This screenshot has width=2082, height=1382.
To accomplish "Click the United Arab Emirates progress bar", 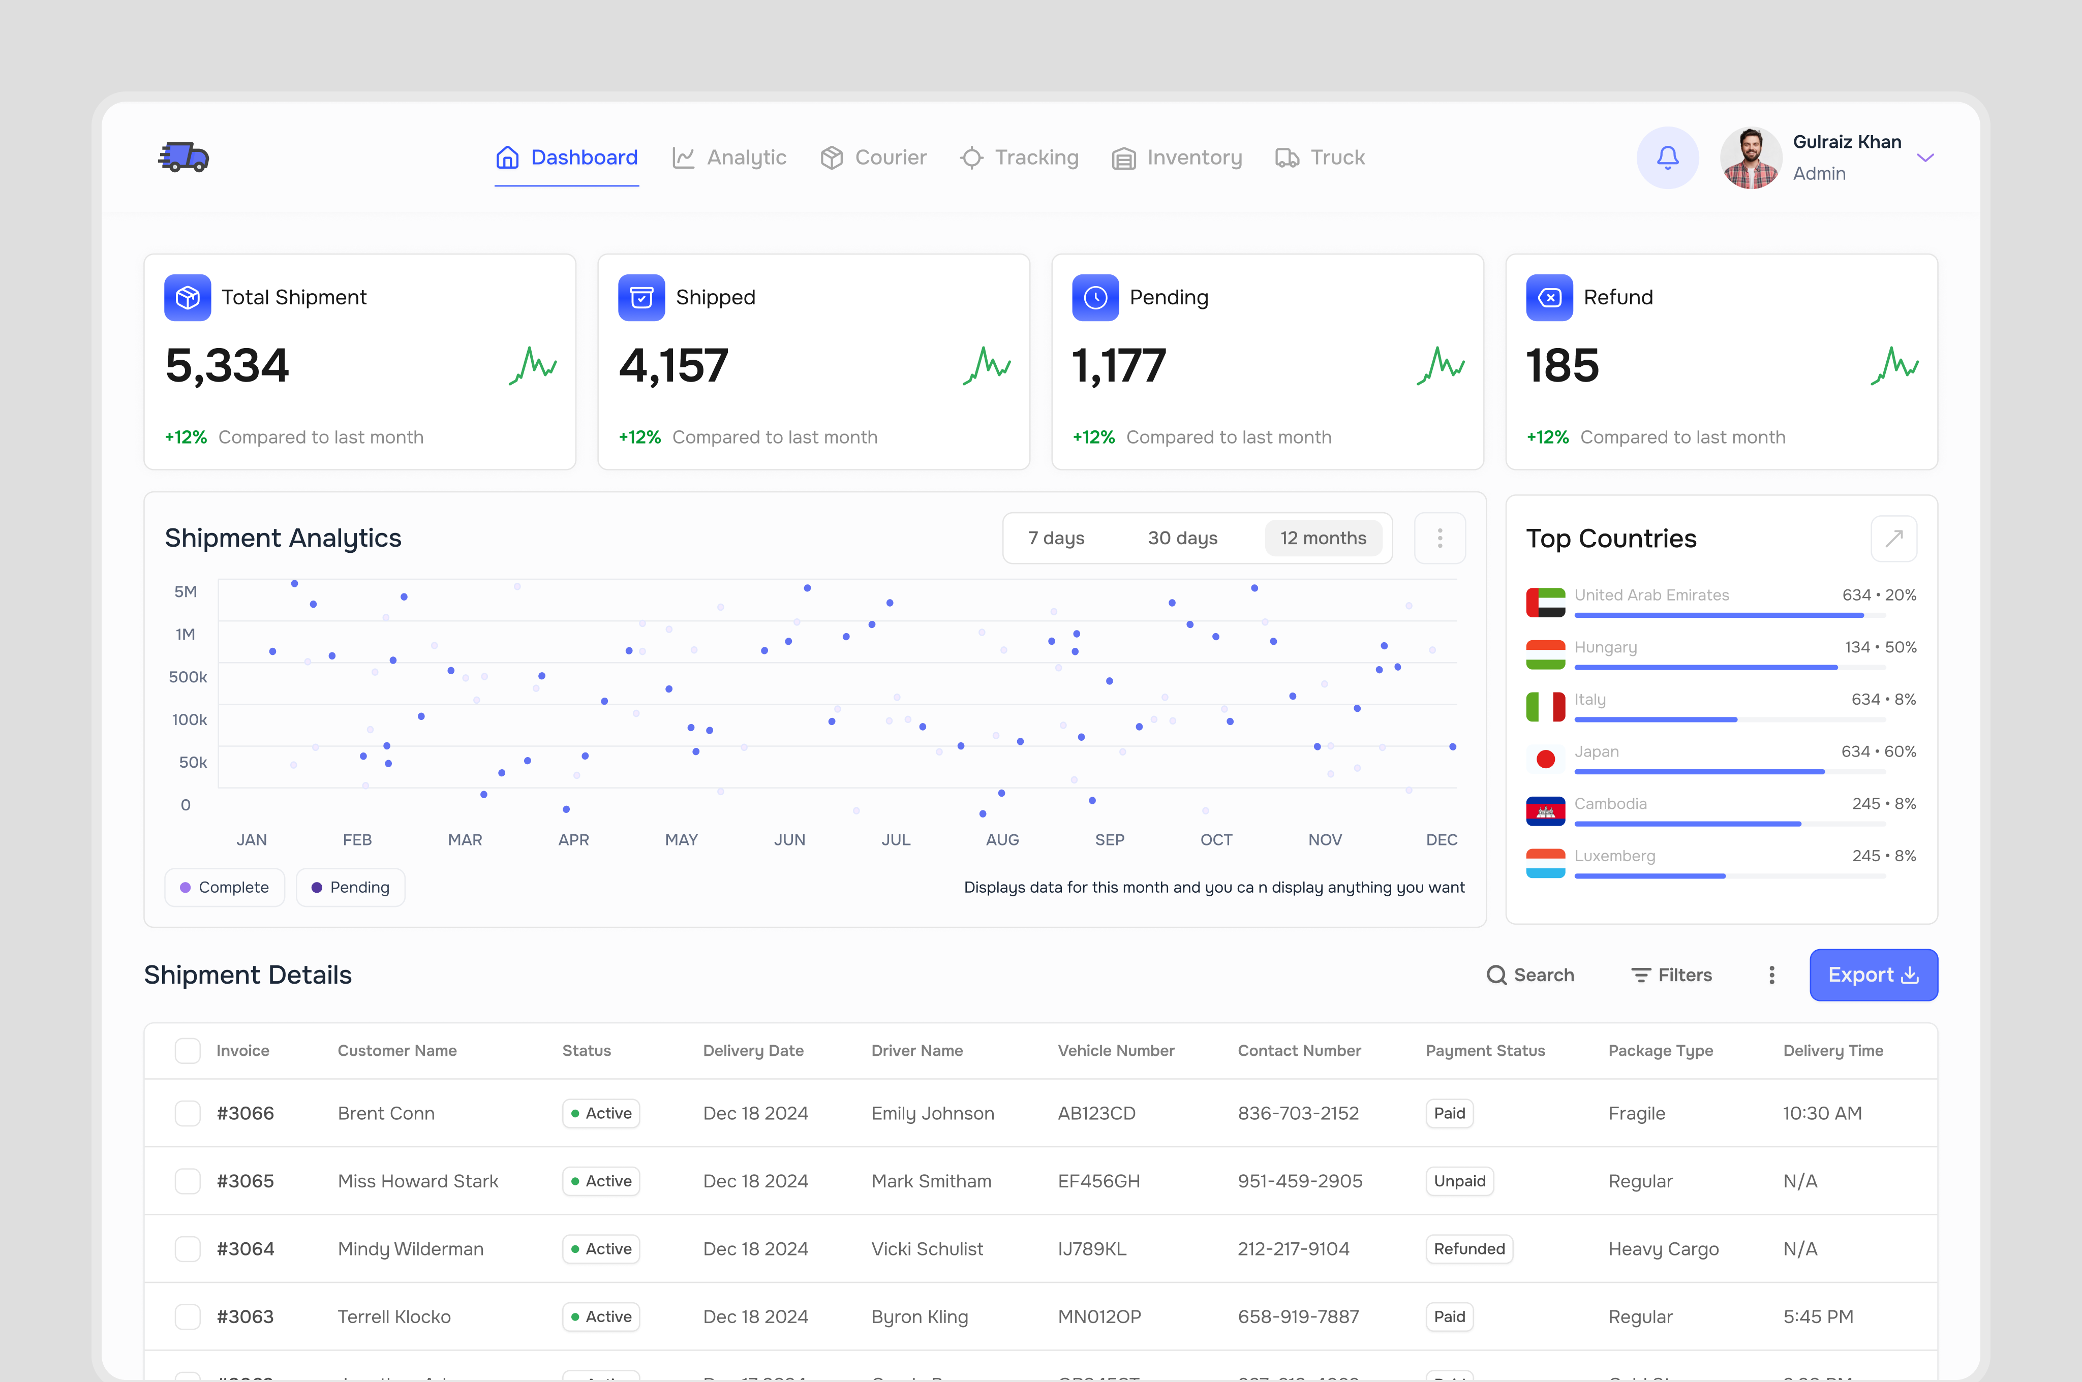I will 1729,615.
